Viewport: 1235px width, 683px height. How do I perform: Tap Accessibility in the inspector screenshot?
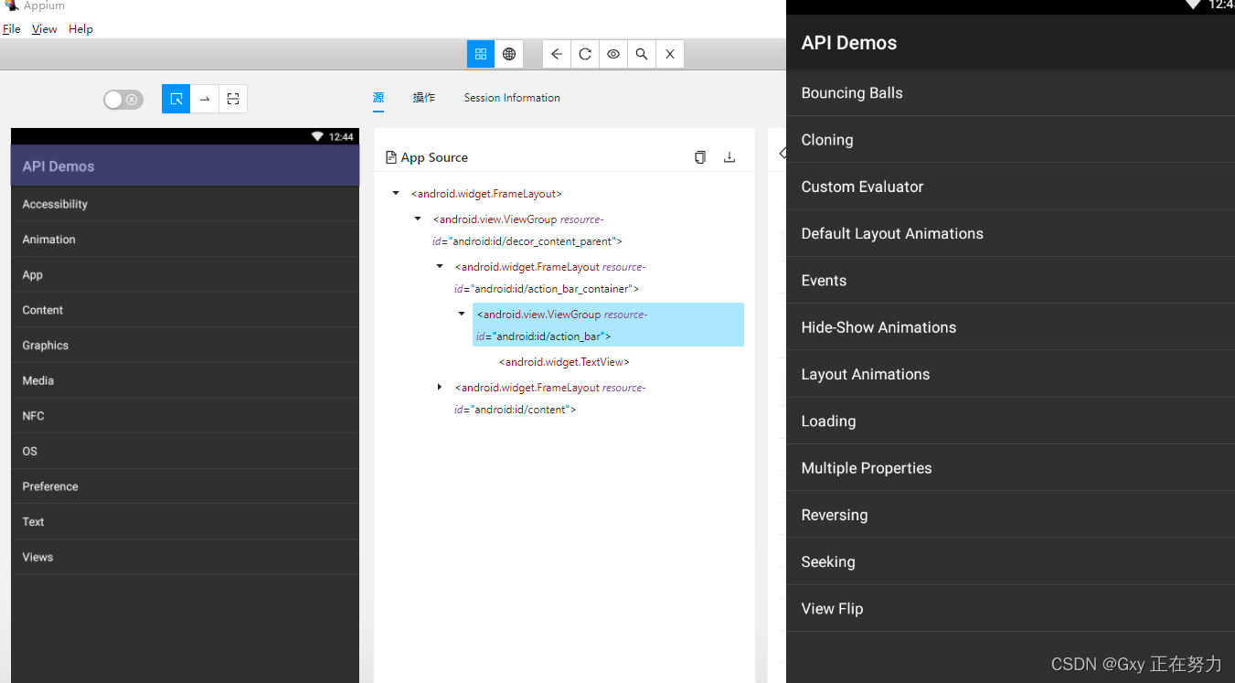click(x=185, y=204)
